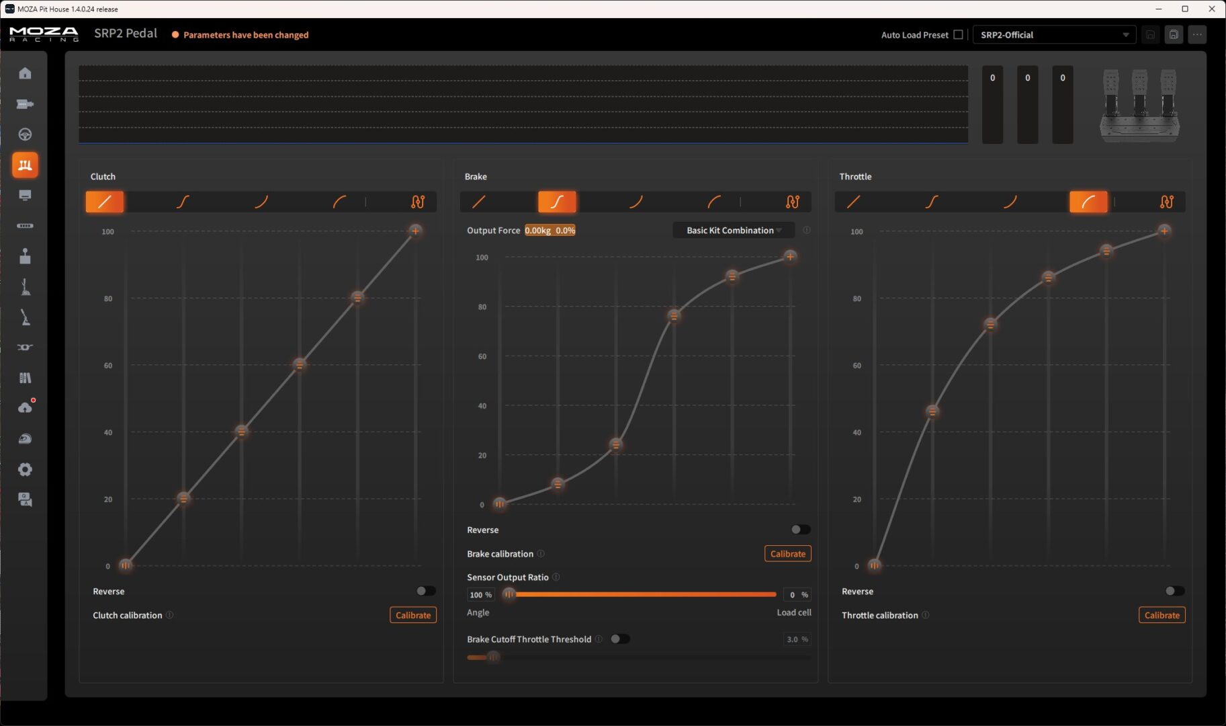Click the MOZA Racing logo
The width and height of the screenshot is (1226, 726).
tap(44, 34)
